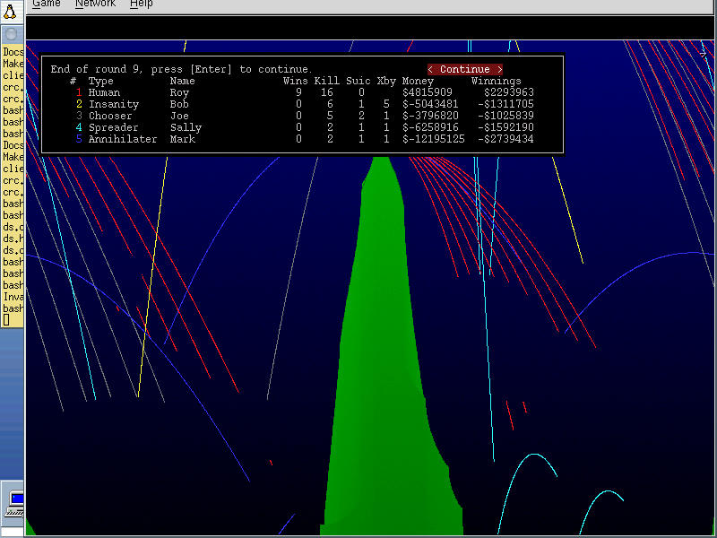Click the Tux penguin icon
This screenshot has width=717, height=538.
point(10,11)
